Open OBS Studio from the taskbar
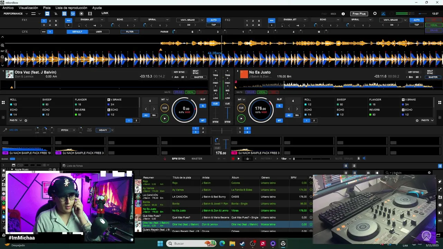The image size is (443, 249). click(253, 243)
